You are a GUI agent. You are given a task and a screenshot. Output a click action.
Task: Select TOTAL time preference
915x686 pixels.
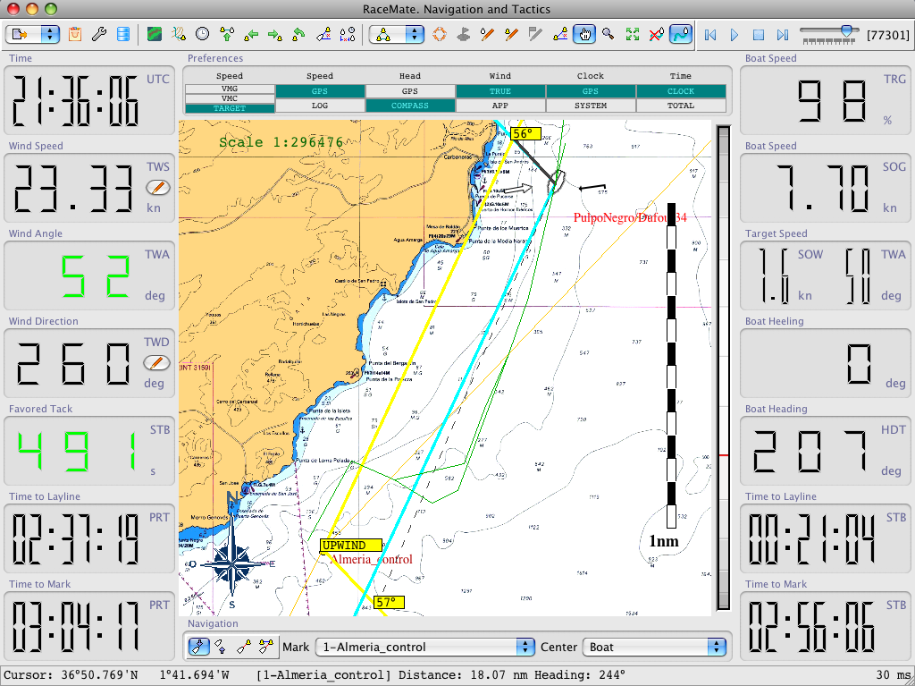681,106
